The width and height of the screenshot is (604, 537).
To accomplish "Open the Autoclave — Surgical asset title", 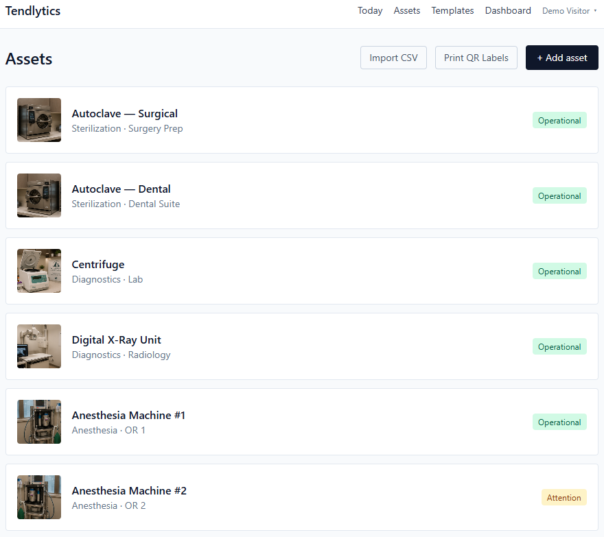I will click(124, 114).
